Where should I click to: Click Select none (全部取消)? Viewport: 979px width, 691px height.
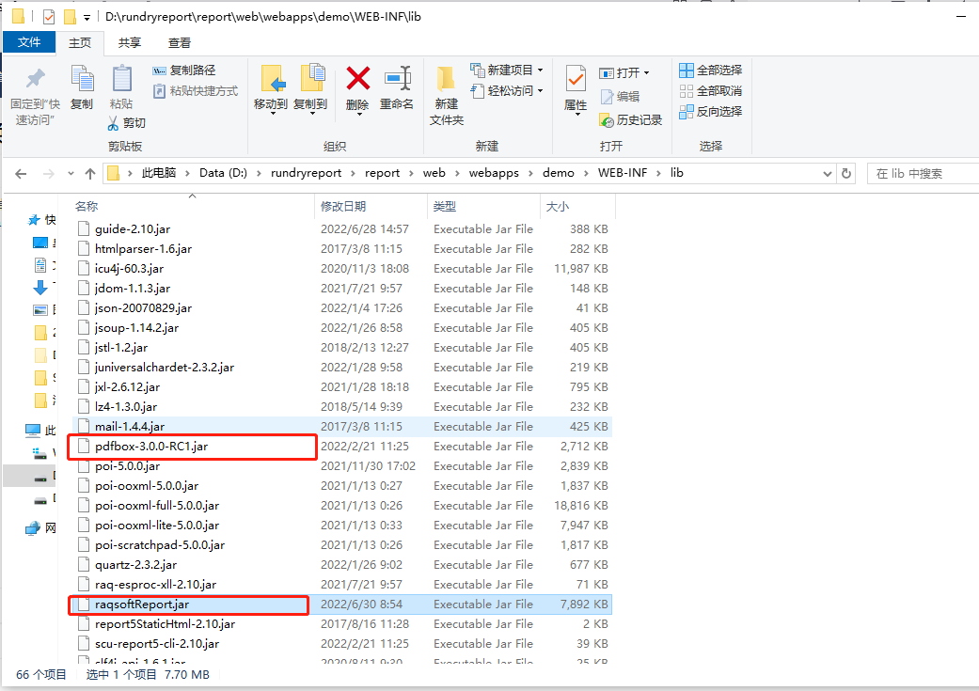(x=711, y=91)
